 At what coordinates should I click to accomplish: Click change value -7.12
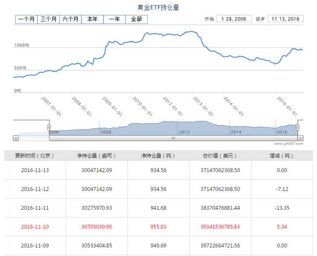[282, 189]
